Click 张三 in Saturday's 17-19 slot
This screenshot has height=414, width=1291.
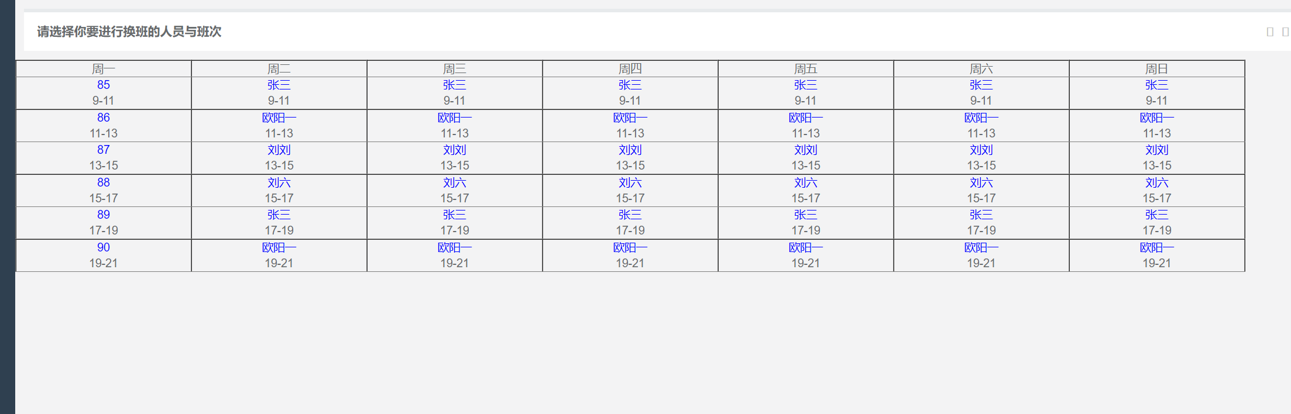pos(981,215)
